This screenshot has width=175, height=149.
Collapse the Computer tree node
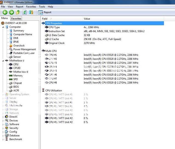3,27
